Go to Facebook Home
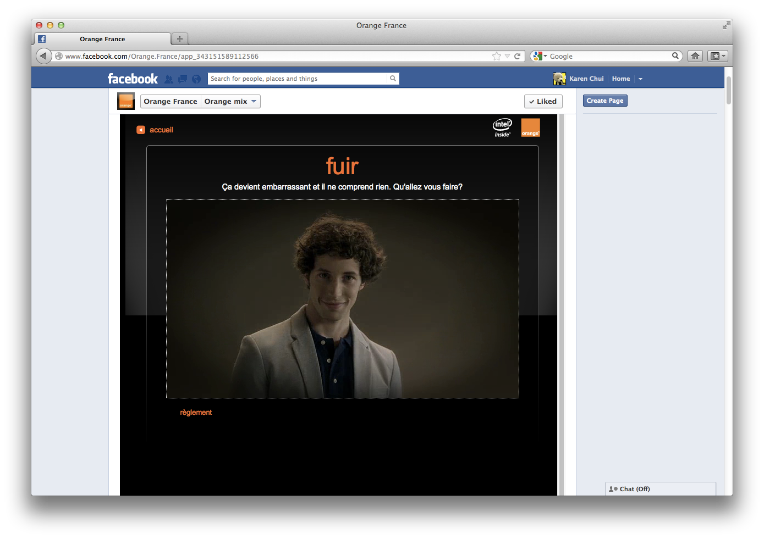764x539 pixels. click(621, 79)
